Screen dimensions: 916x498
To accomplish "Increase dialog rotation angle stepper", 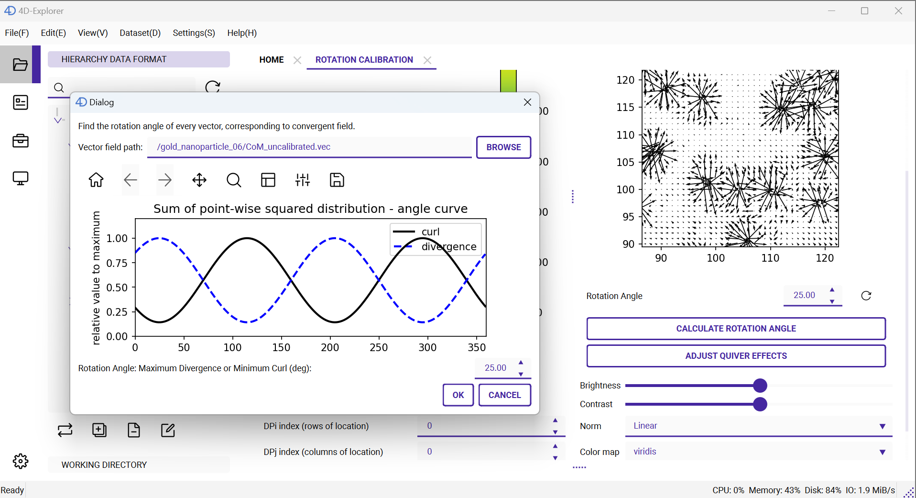I will [x=521, y=363].
